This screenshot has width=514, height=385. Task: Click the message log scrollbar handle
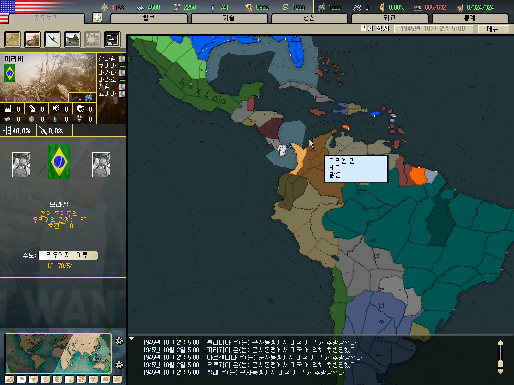pyautogui.click(x=500, y=364)
